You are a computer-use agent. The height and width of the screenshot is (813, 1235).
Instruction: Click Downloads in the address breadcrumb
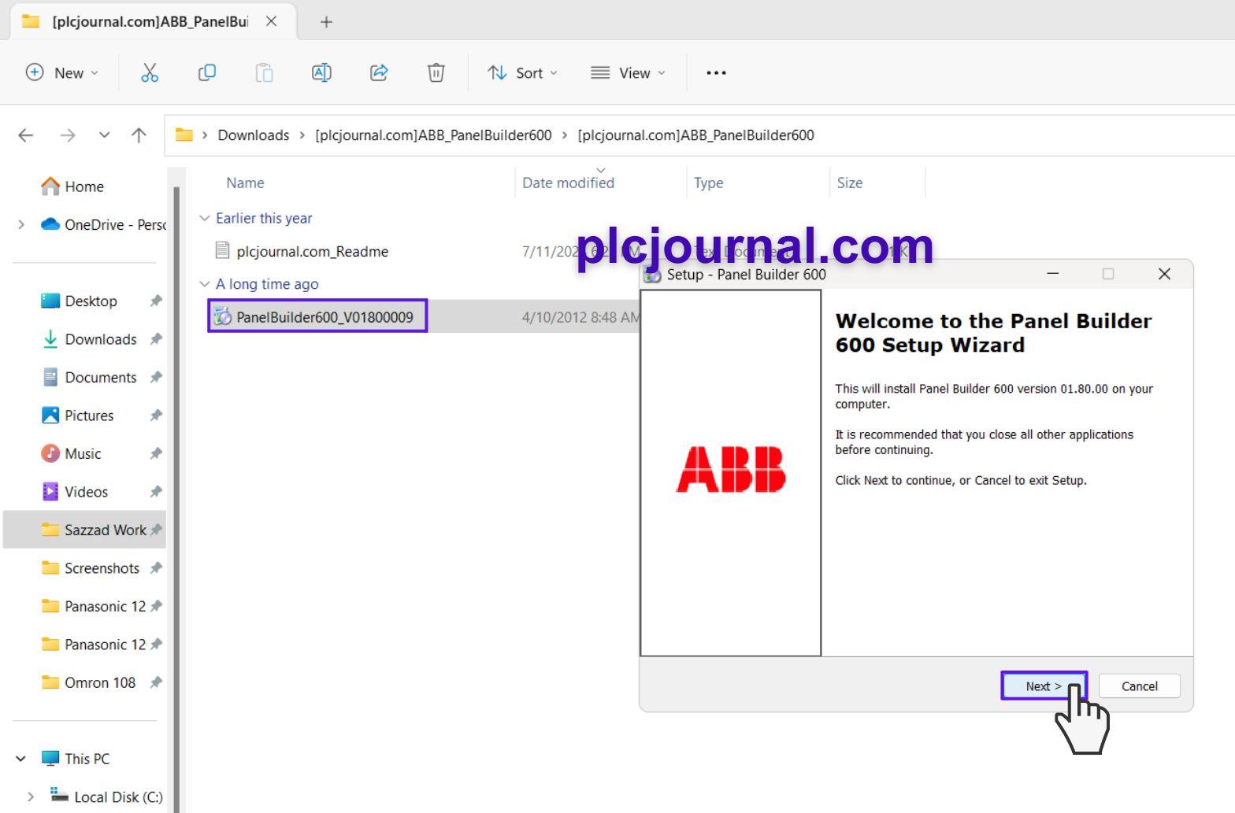[x=254, y=135]
